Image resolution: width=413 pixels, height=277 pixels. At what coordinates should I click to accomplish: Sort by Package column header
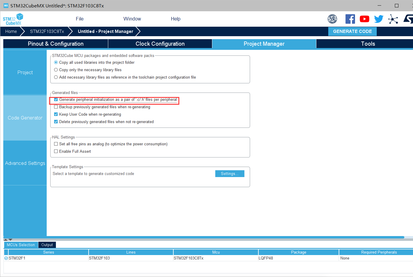tap(299, 252)
